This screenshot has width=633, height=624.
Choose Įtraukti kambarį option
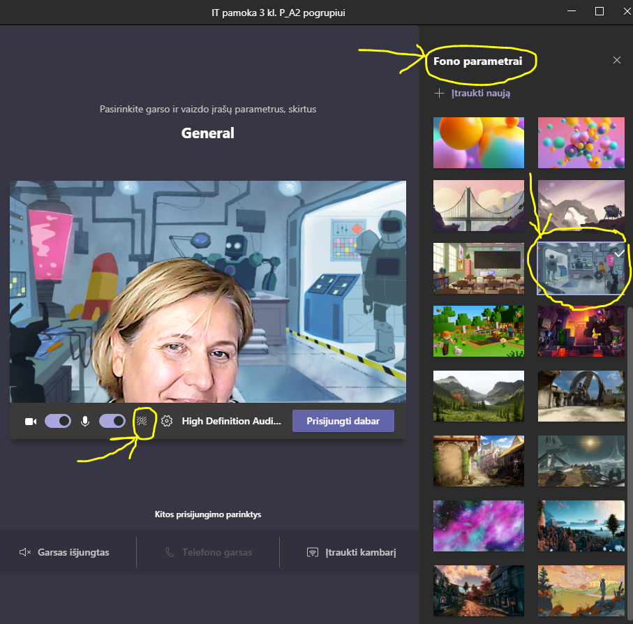click(x=351, y=552)
